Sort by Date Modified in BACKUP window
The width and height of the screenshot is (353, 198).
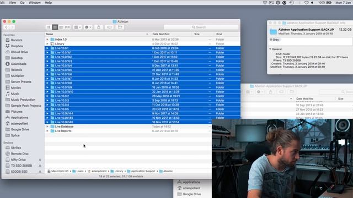point(304,98)
